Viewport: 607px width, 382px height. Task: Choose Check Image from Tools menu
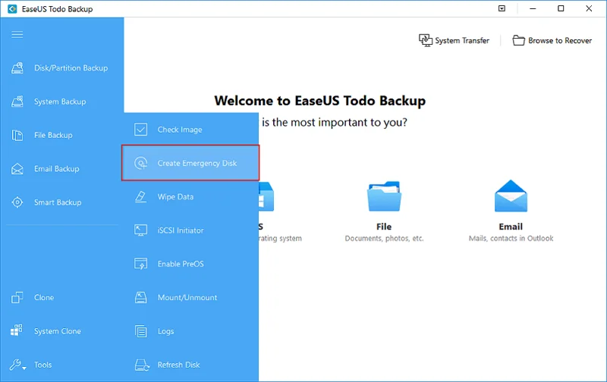click(179, 130)
